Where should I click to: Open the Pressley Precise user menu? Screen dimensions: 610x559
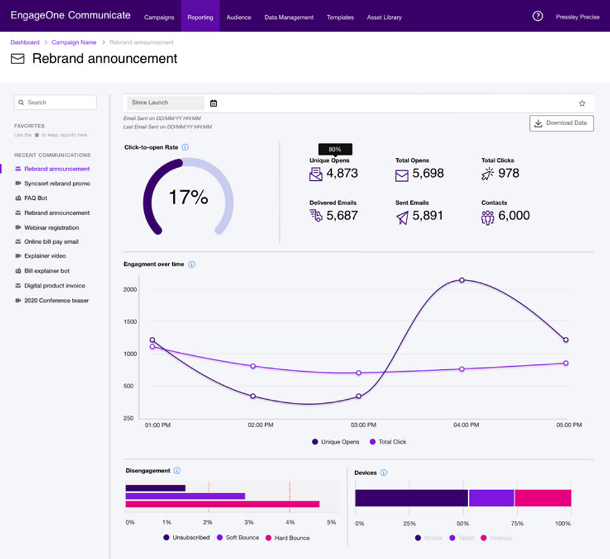pos(577,17)
